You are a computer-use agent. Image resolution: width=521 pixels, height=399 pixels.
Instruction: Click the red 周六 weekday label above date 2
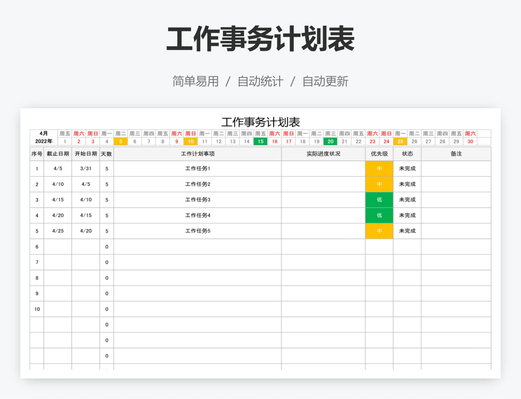pos(79,133)
